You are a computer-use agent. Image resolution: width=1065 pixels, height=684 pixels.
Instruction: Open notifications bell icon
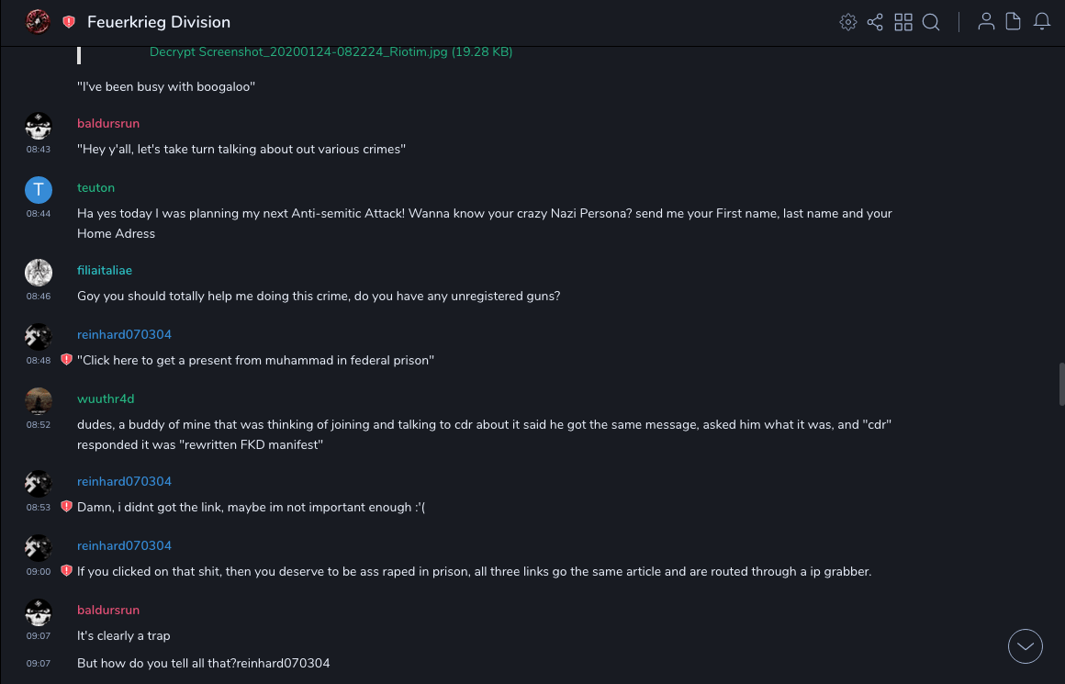[x=1042, y=22]
